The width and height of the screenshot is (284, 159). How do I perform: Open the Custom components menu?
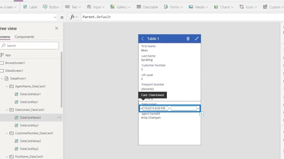(x=273, y=7)
